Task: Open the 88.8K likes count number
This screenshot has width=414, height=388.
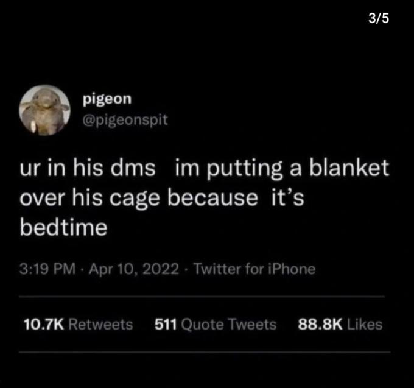Action: 320,324
